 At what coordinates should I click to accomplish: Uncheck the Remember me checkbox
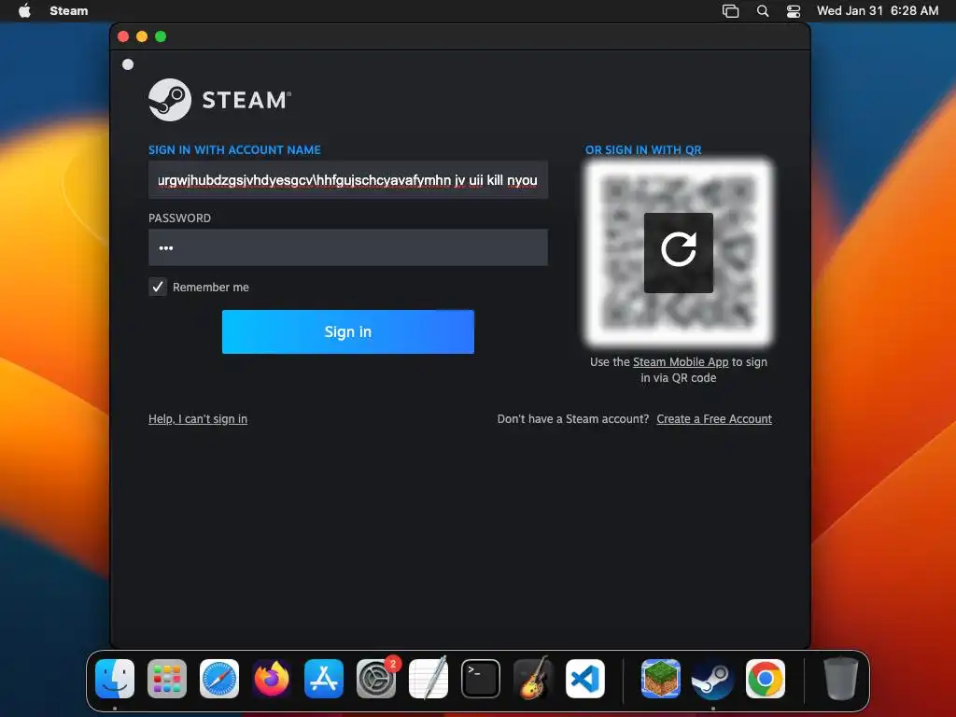tap(158, 287)
